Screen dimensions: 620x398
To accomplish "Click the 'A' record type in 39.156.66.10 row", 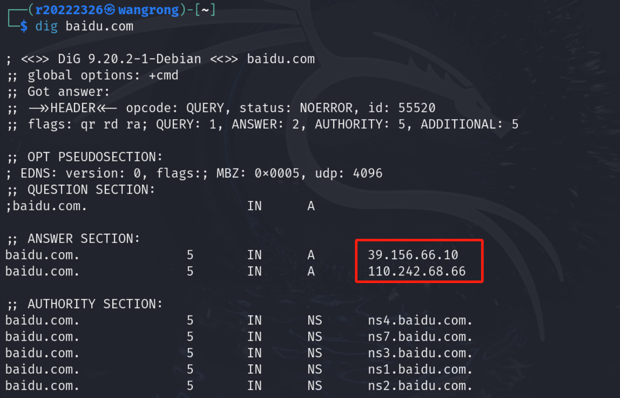I will (x=311, y=255).
